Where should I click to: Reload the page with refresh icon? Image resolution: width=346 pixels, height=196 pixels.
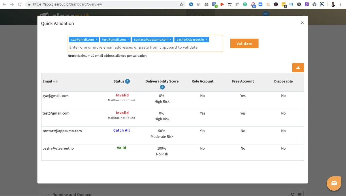[x=20, y=4]
